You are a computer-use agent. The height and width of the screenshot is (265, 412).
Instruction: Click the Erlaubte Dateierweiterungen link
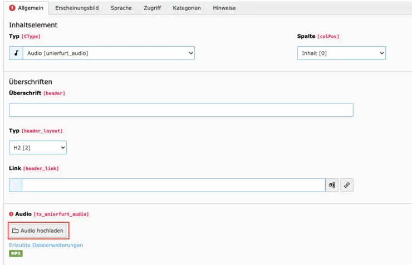pos(46,245)
